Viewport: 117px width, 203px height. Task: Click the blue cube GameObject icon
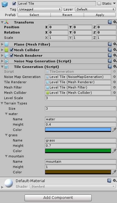pos(5,4)
